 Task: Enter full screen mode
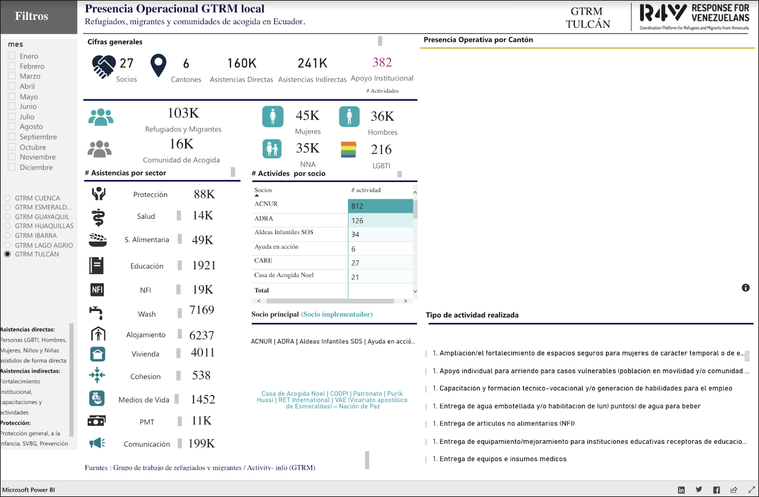pos(750,490)
